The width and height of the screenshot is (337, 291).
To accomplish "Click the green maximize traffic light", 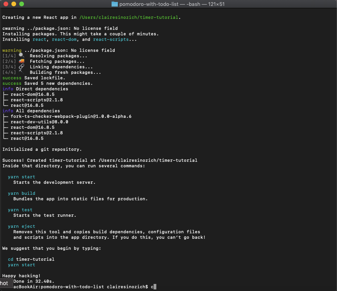I will pyautogui.click(x=21, y=4).
